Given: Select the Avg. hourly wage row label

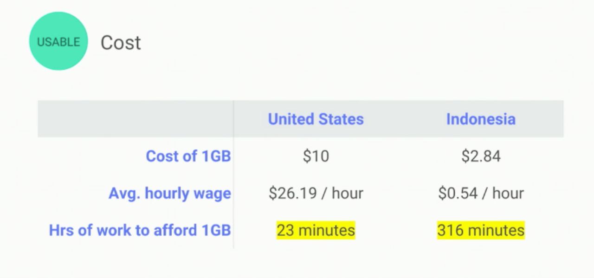Looking at the screenshot, I should [169, 193].
